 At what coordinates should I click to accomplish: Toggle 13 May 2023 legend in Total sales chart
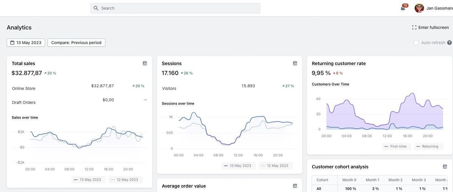pyautogui.click(x=88, y=180)
